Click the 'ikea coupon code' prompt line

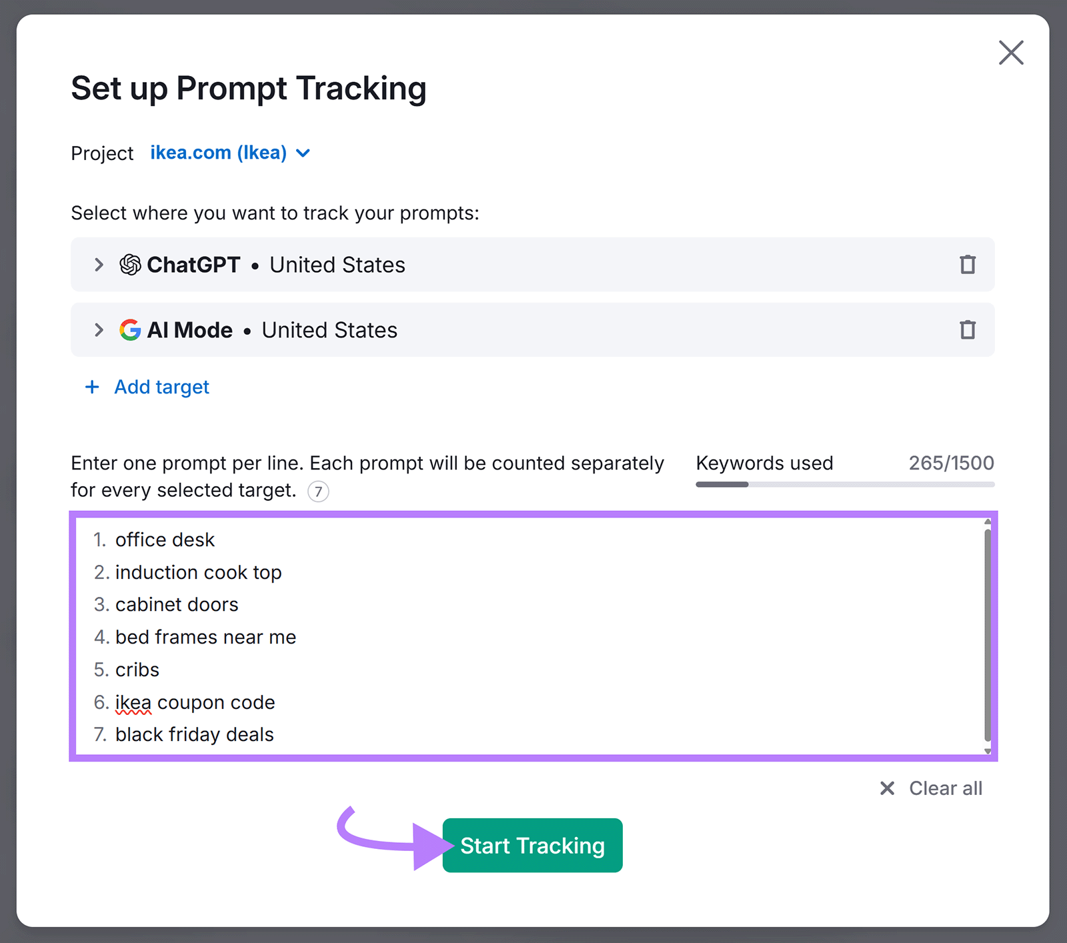coord(195,702)
